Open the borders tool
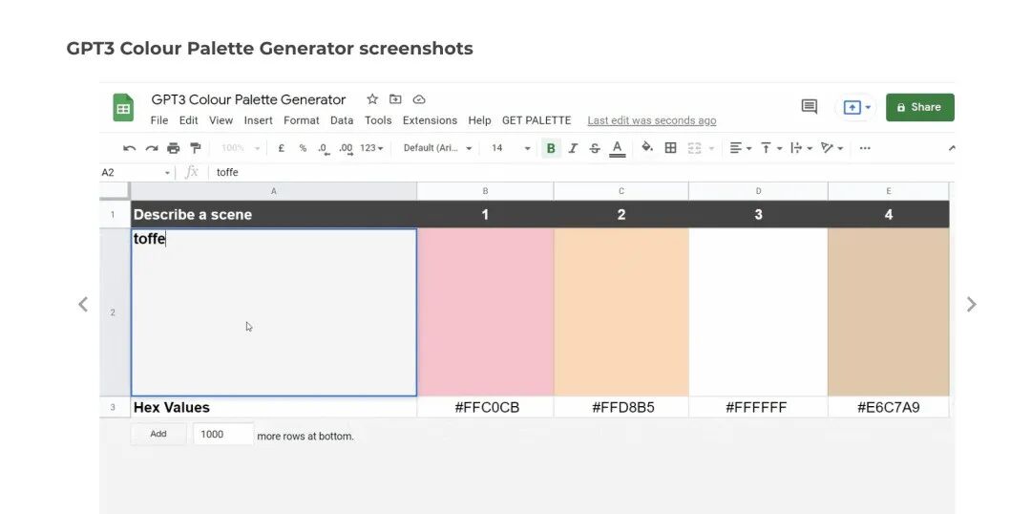Image resolution: width=1031 pixels, height=514 pixels. 670,148
